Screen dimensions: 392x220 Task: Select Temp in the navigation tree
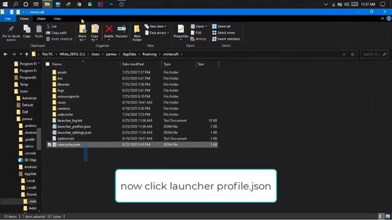point(24,84)
